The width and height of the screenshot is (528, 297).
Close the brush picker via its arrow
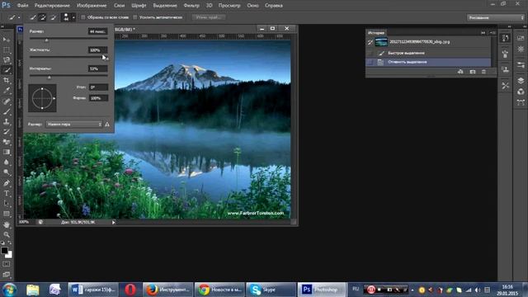tap(73, 17)
